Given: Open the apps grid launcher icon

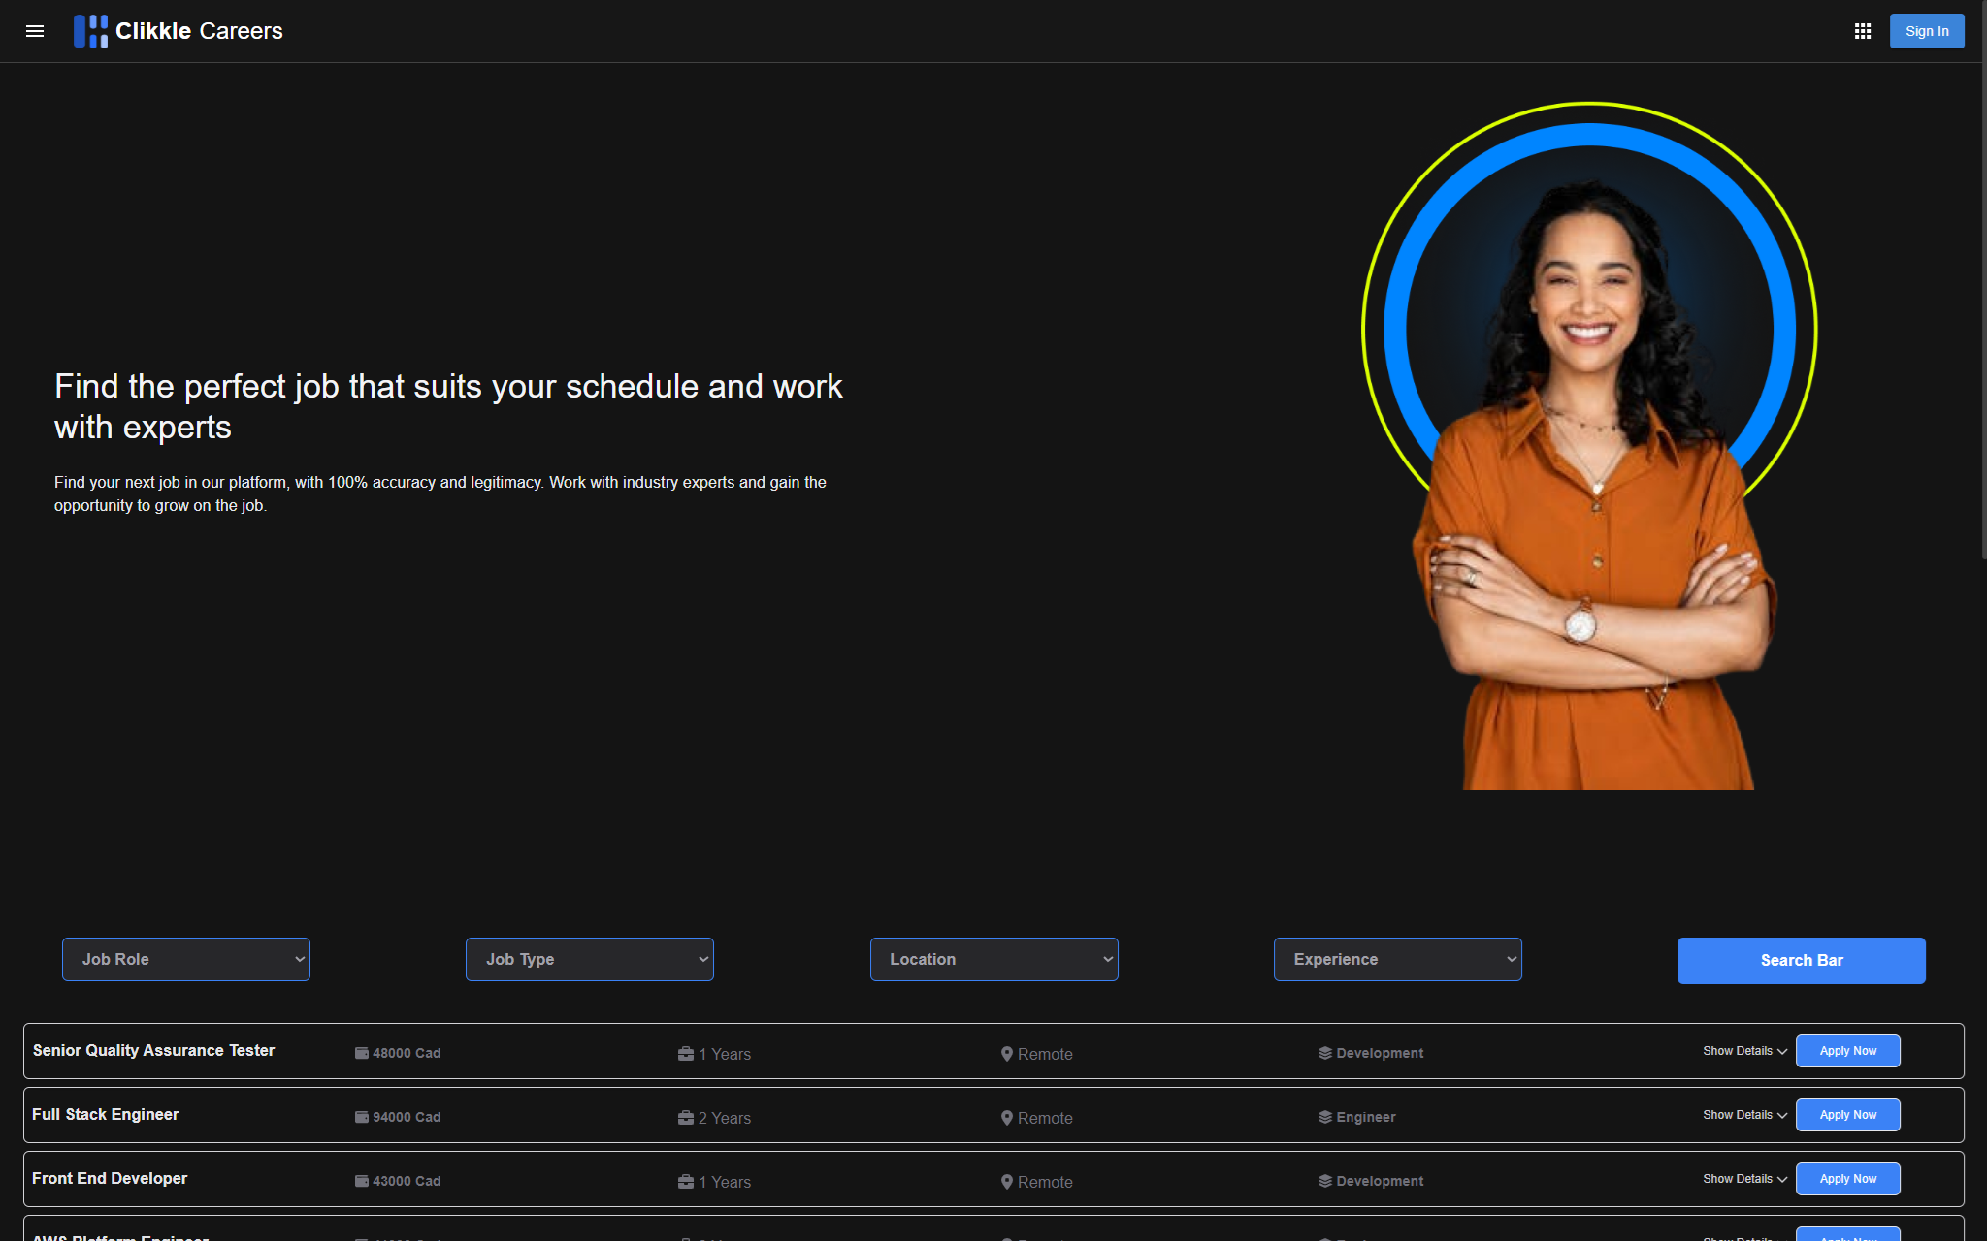Looking at the screenshot, I should click(1862, 31).
